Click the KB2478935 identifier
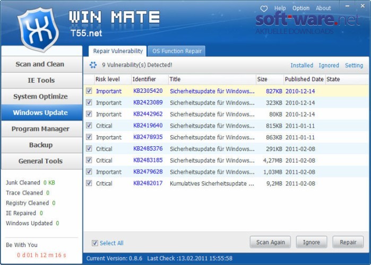 pyautogui.click(x=148, y=137)
